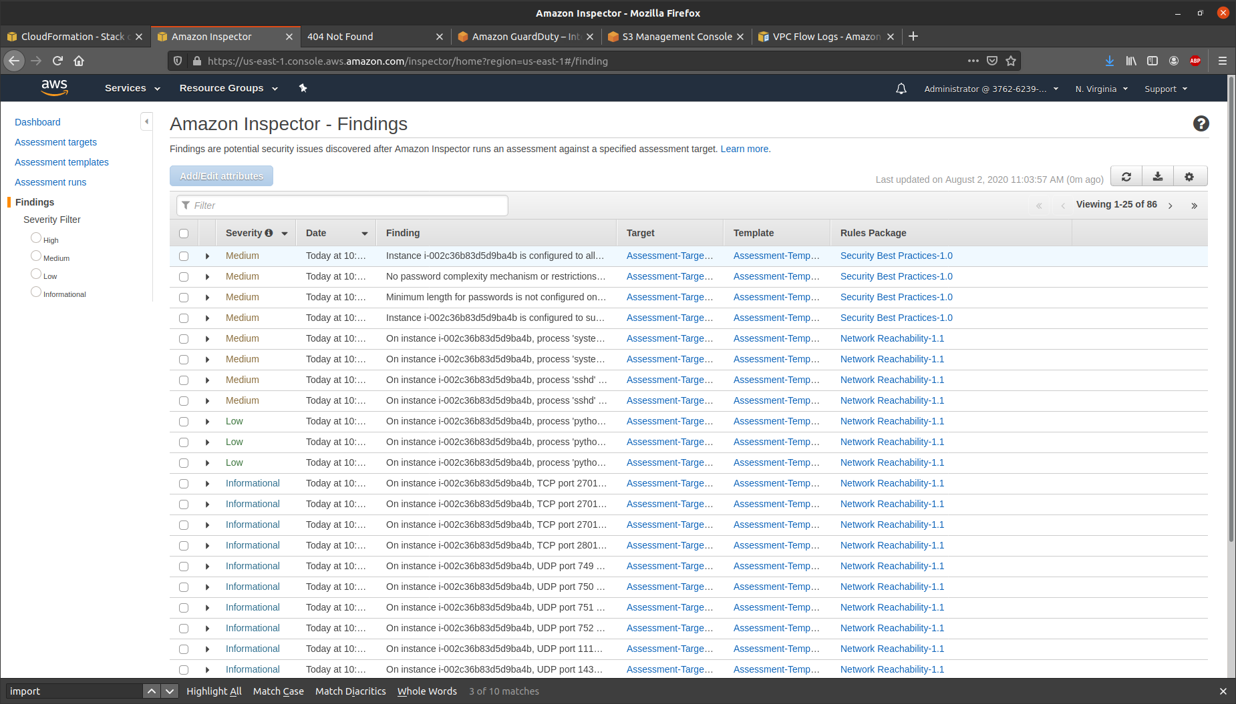
Task: Check the No password complexity finding row
Action: point(184,277)
